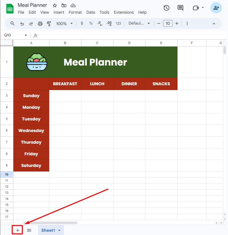Click the font size field showing 10

pos(168,23)
